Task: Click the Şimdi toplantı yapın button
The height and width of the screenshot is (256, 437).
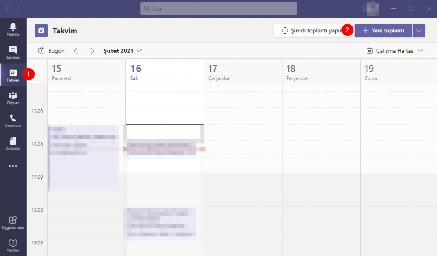Action: pyautogui.click(x=312, y=31)
